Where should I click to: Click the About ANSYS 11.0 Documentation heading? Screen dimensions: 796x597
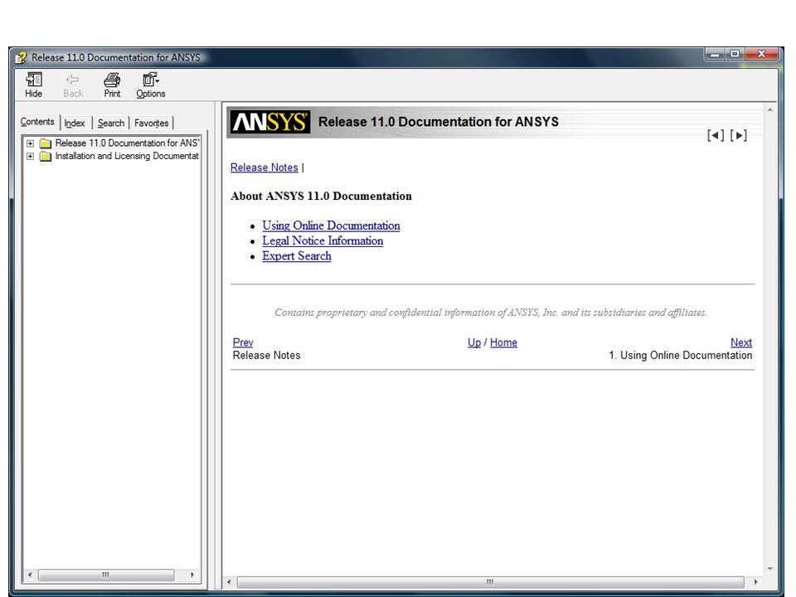pyautogui.click(x=321, y=196)
